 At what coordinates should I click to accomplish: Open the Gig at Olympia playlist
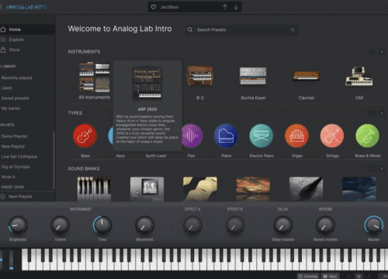click(16, 167)
